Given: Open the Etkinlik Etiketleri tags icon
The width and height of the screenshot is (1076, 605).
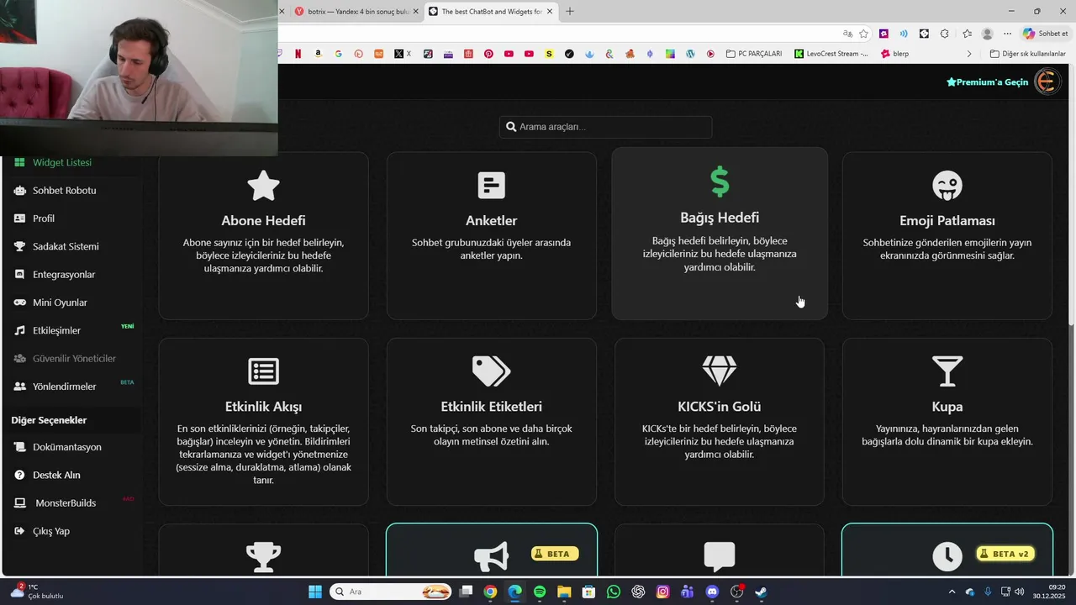Looking at the screenshot, I should [x=491, y=371].
